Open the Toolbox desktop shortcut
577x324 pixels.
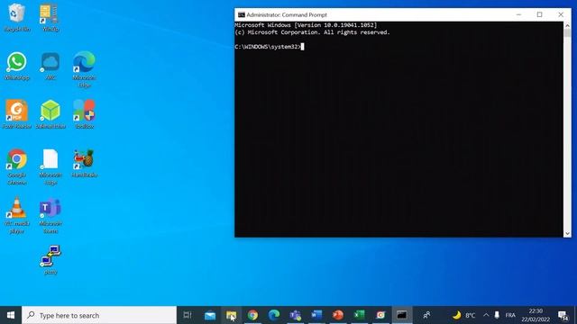(84, 114)
